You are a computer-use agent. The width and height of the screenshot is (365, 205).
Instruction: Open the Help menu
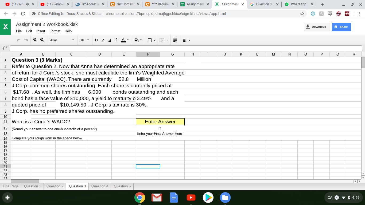pyautogui.click(x=68, y=31)
